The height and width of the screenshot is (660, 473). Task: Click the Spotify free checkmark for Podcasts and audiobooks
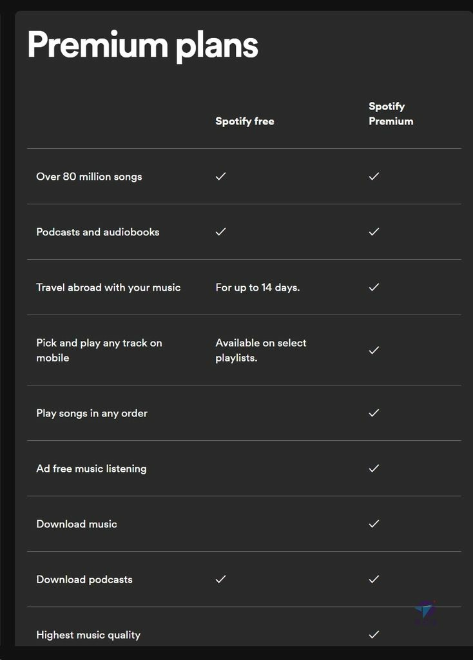[x=220, y=231]
